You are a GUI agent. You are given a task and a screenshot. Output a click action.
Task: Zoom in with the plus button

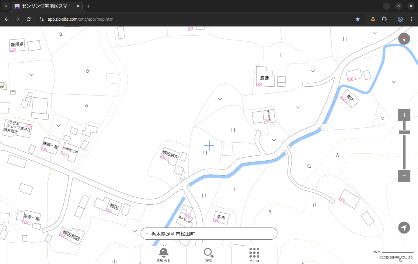click(x=404, y=115)
